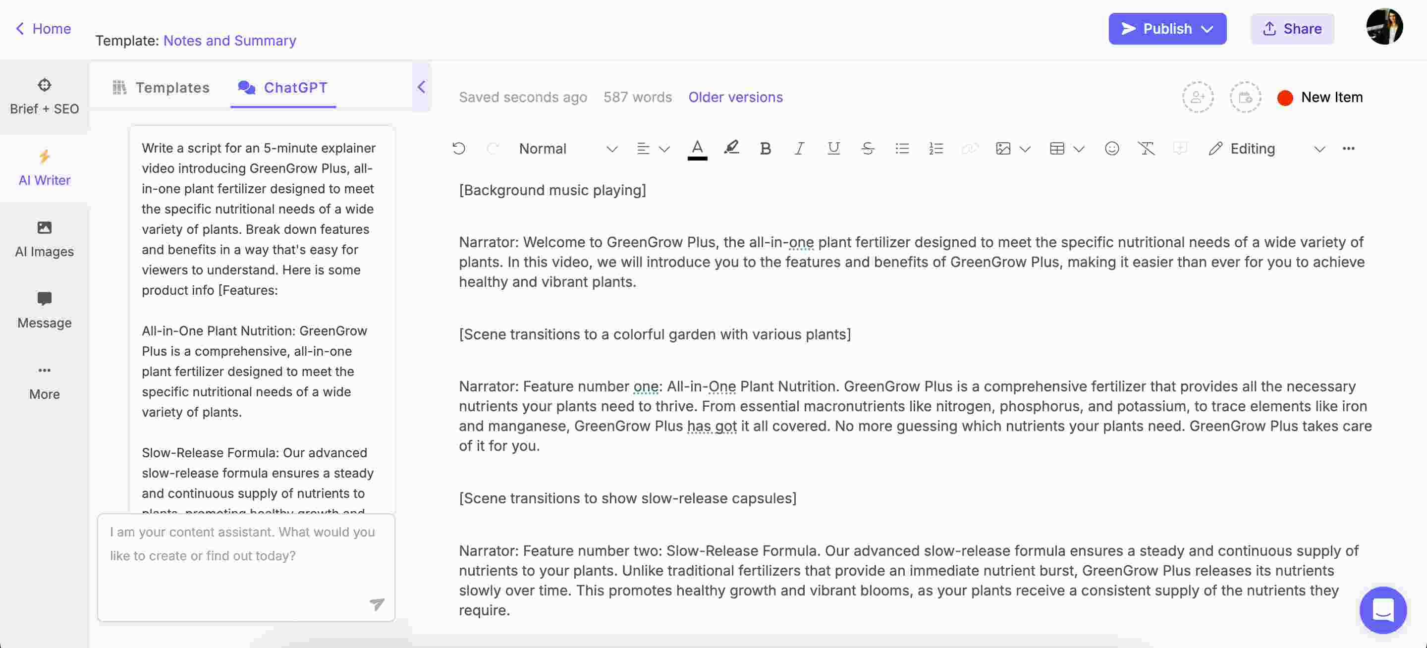
Task: Toggle strikethrough formatting
Action: point(868,149)
